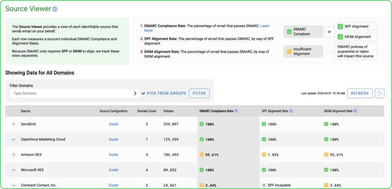Click arrow in Type Domains field
Image resolution: width=392 pixels, height=189 pixels.
pos(135,94)
